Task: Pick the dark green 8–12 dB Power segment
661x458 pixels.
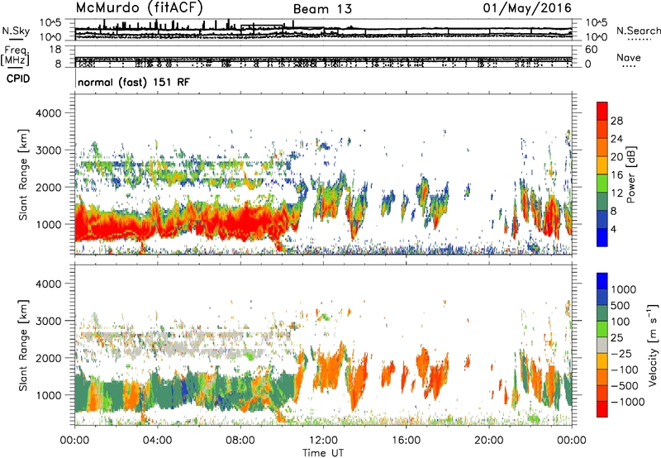Action: coord(602,202)
